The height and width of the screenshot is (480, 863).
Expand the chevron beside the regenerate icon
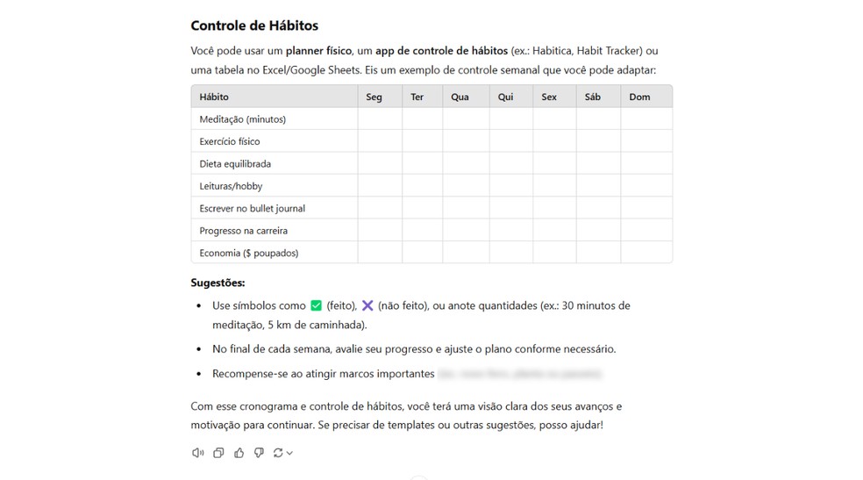[x=289, y=453]
